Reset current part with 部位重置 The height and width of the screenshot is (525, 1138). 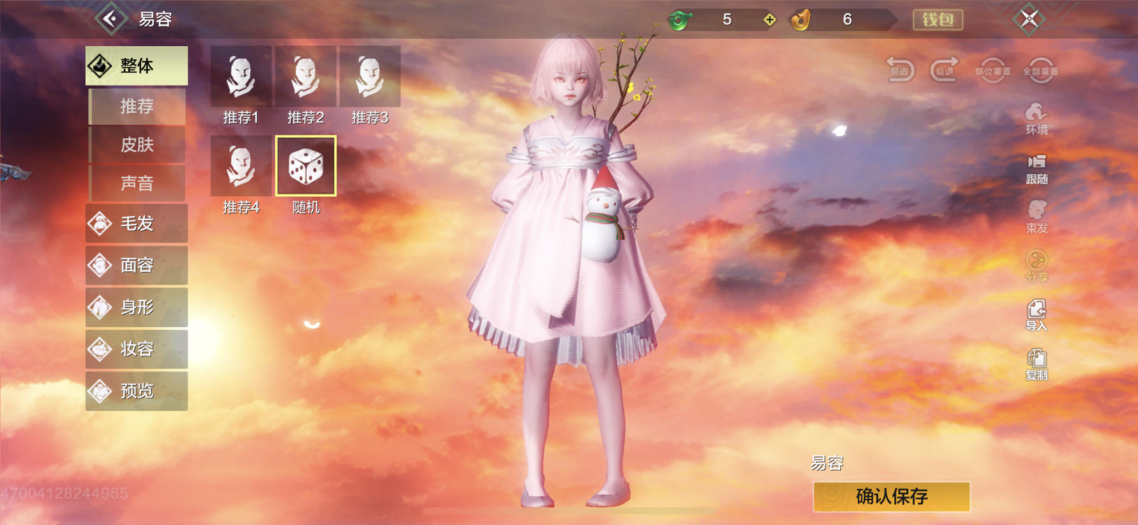pyautogui.click(x=993, y=70)
